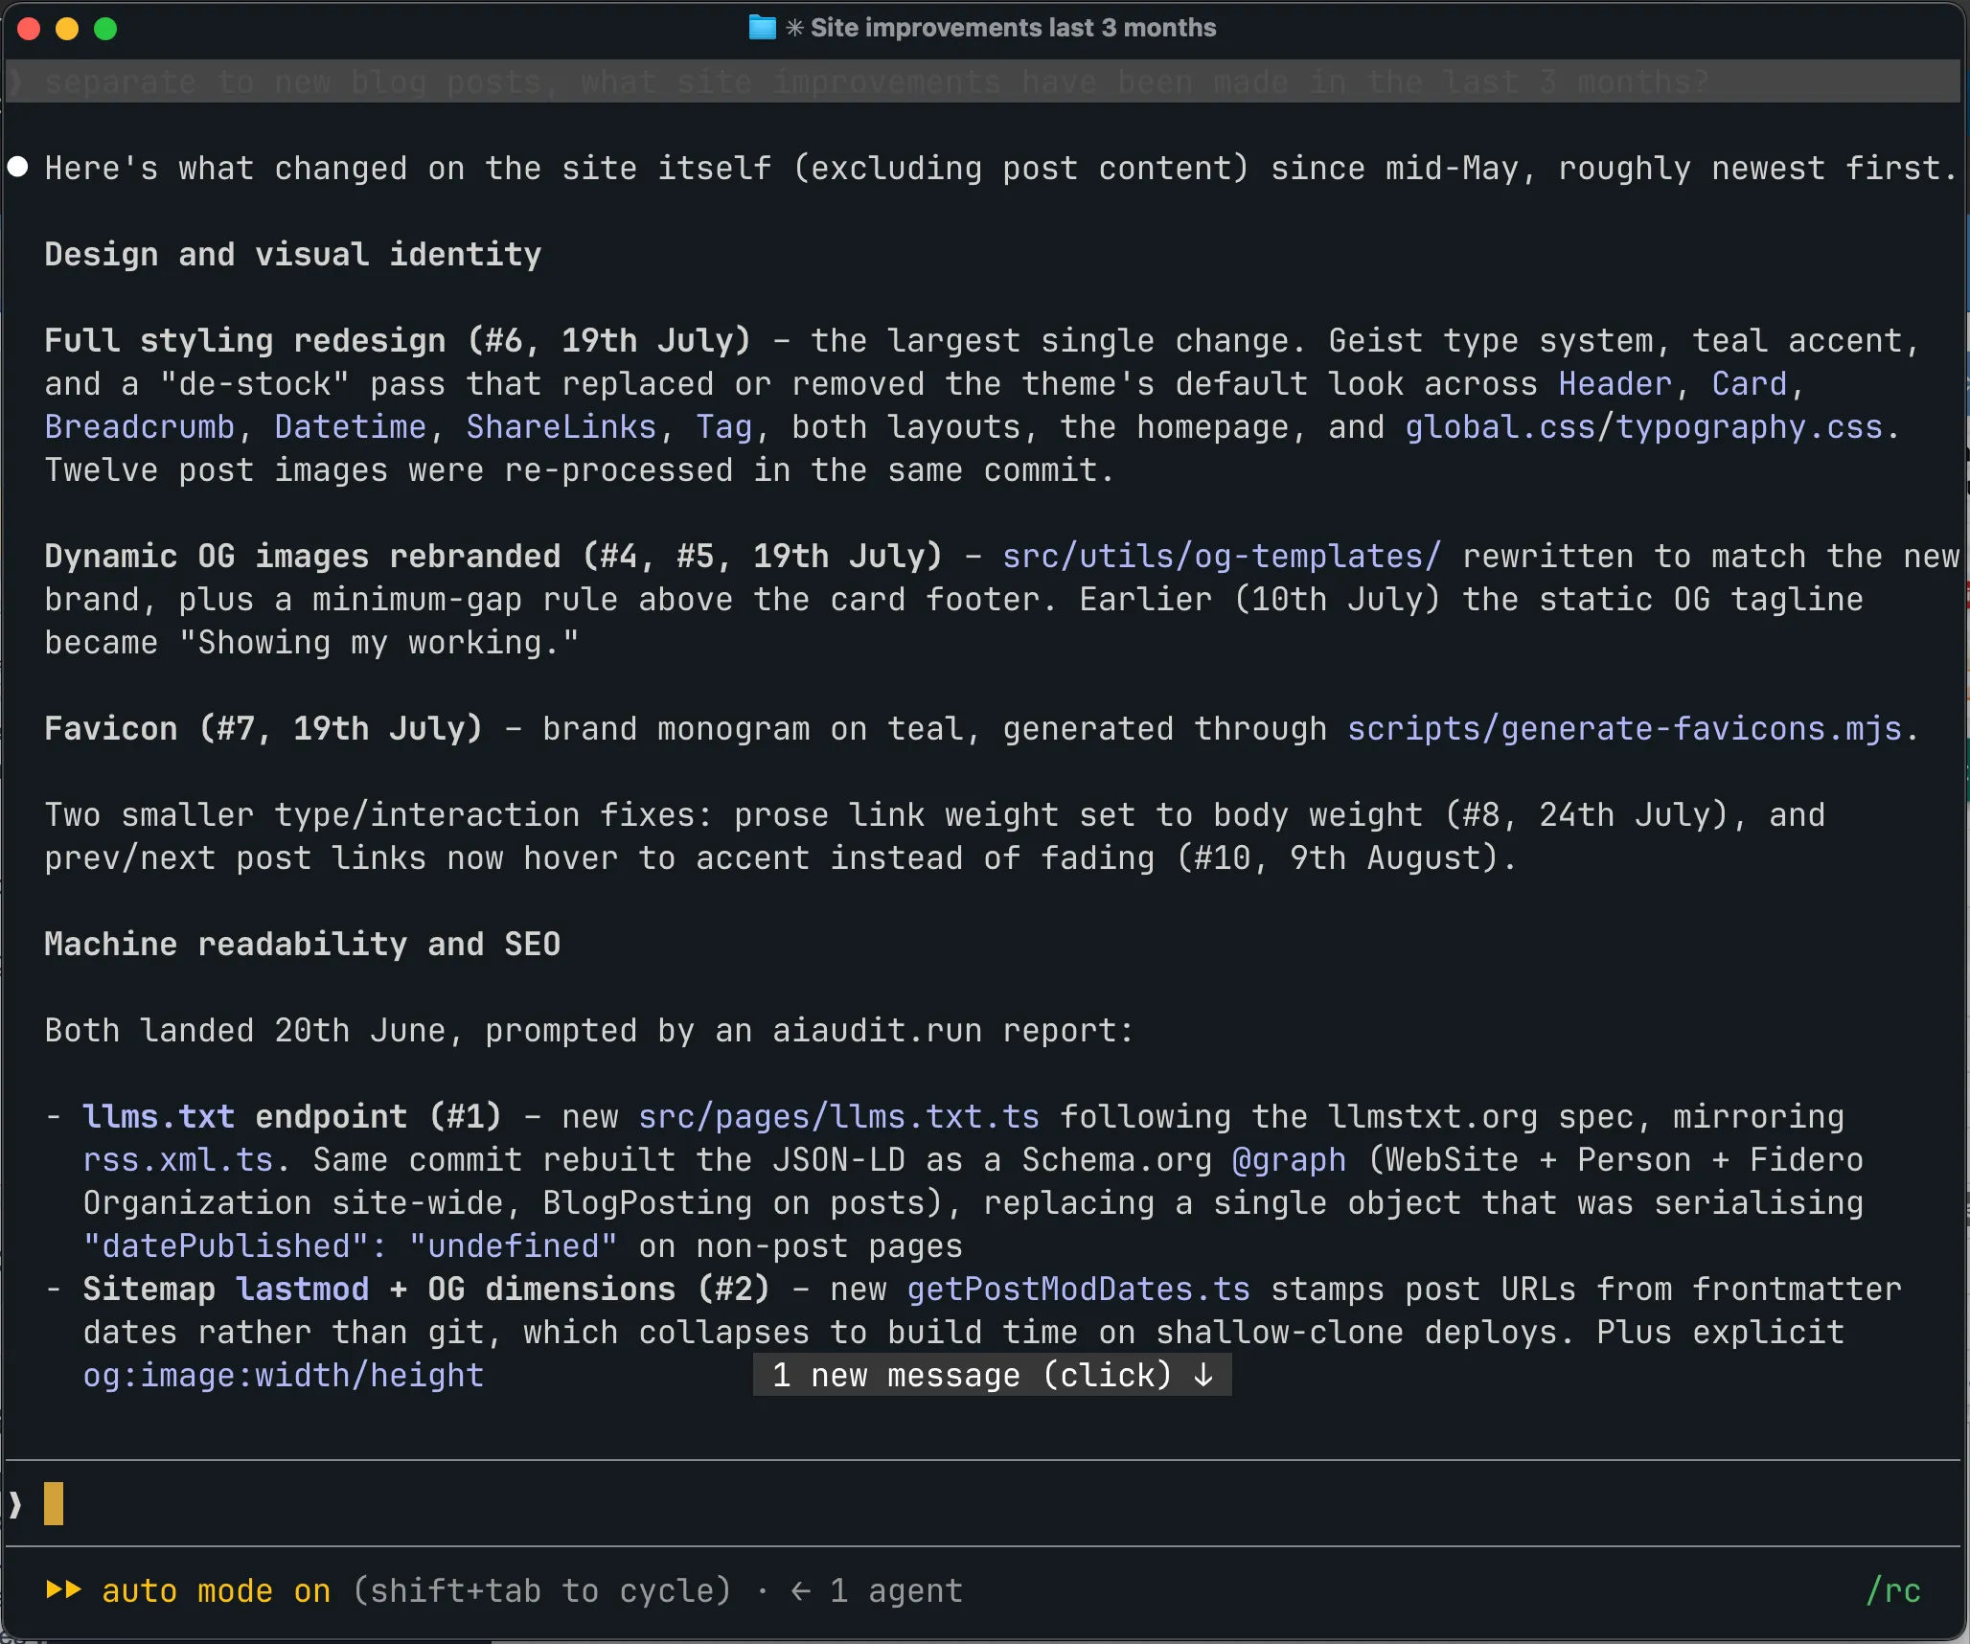Click "Favicon (#7, 19th July)" bold text
Image resolution: width=1970 pixels, height=1644 pixels.
(263, 728)
